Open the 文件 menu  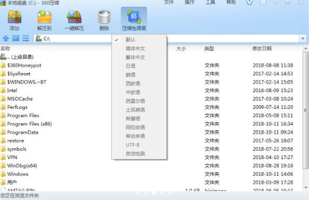tap(168, 3)
